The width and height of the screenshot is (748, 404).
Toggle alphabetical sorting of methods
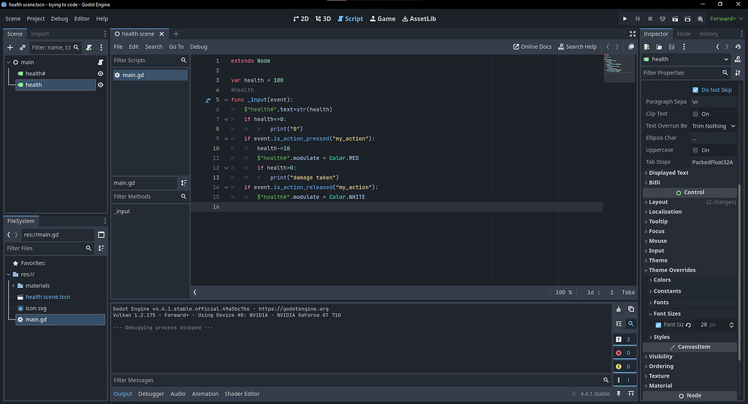point(183,183)
